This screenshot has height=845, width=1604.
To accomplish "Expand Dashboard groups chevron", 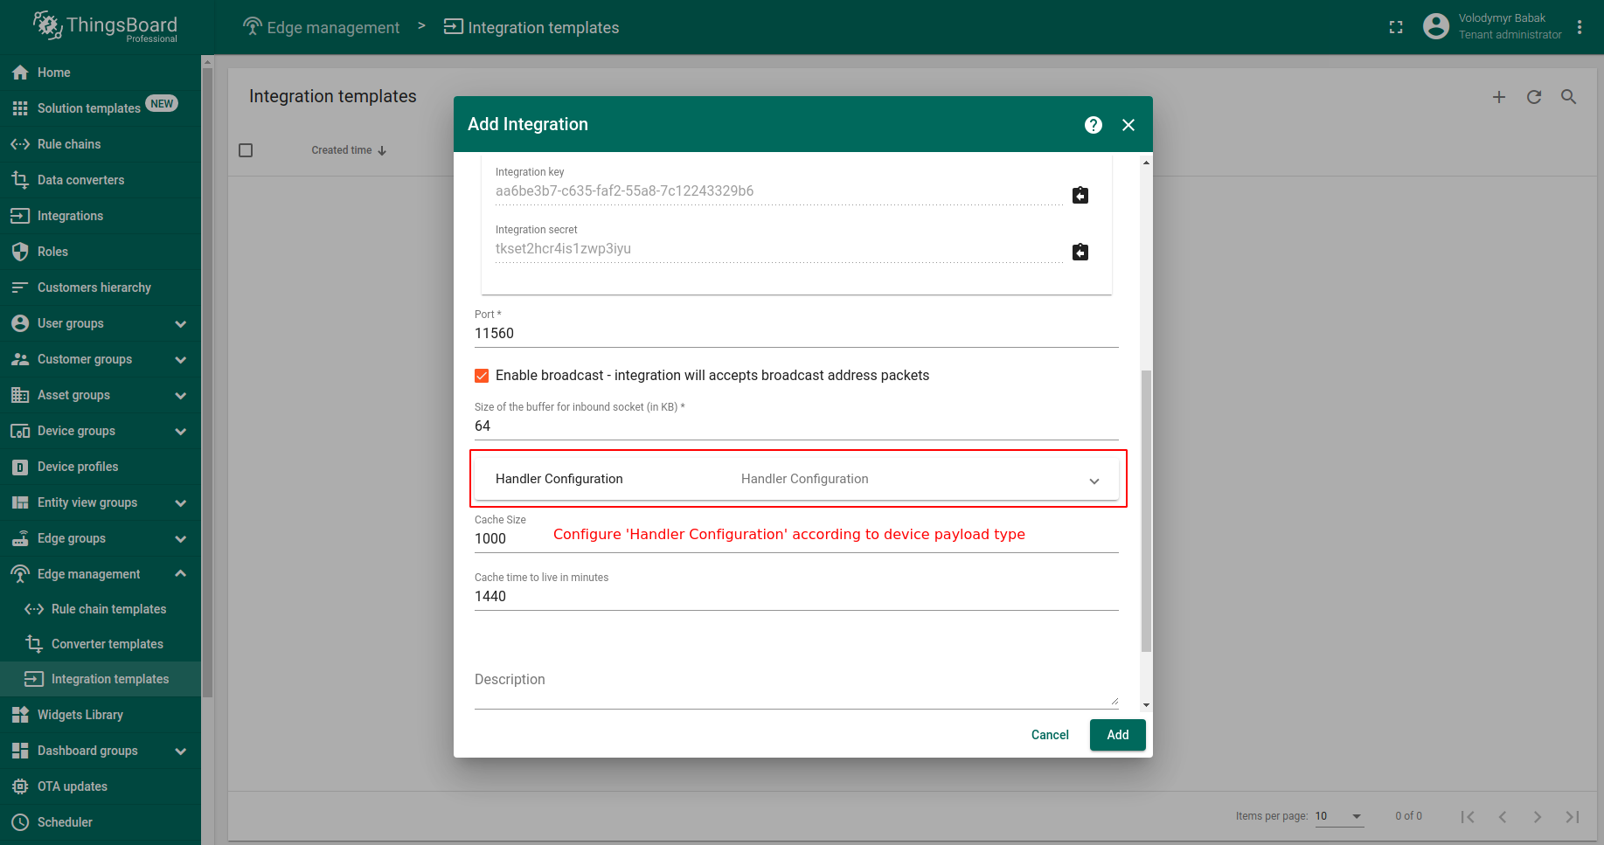I will click(x=181, y=751).
